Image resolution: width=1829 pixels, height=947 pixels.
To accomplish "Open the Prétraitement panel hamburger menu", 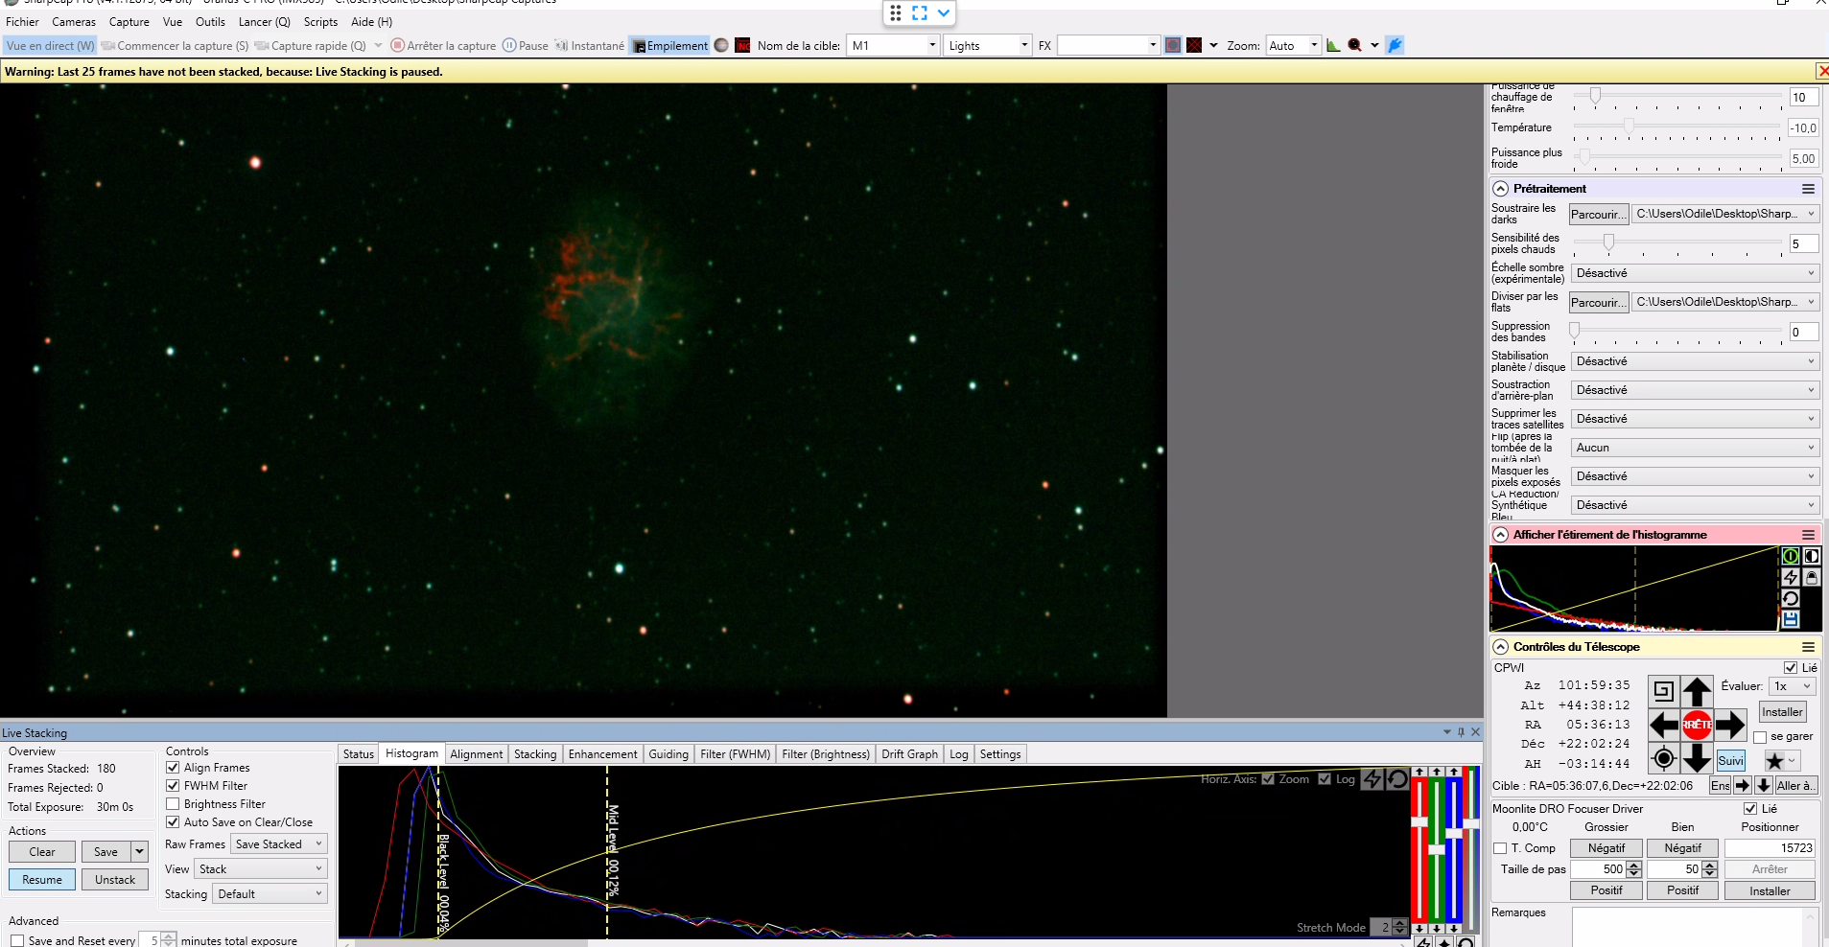I will pos(1808,189).
